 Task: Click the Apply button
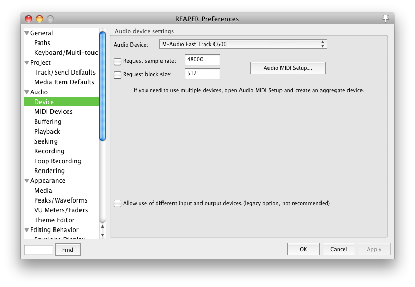pos(374,249)
